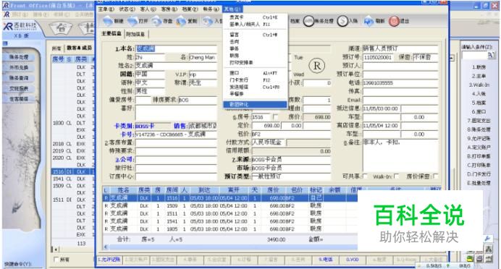Image resolution: width=501 pixels, height=269 pixels.
Task: Open the 称谓 field showing 先生
Action: (203, 82)
